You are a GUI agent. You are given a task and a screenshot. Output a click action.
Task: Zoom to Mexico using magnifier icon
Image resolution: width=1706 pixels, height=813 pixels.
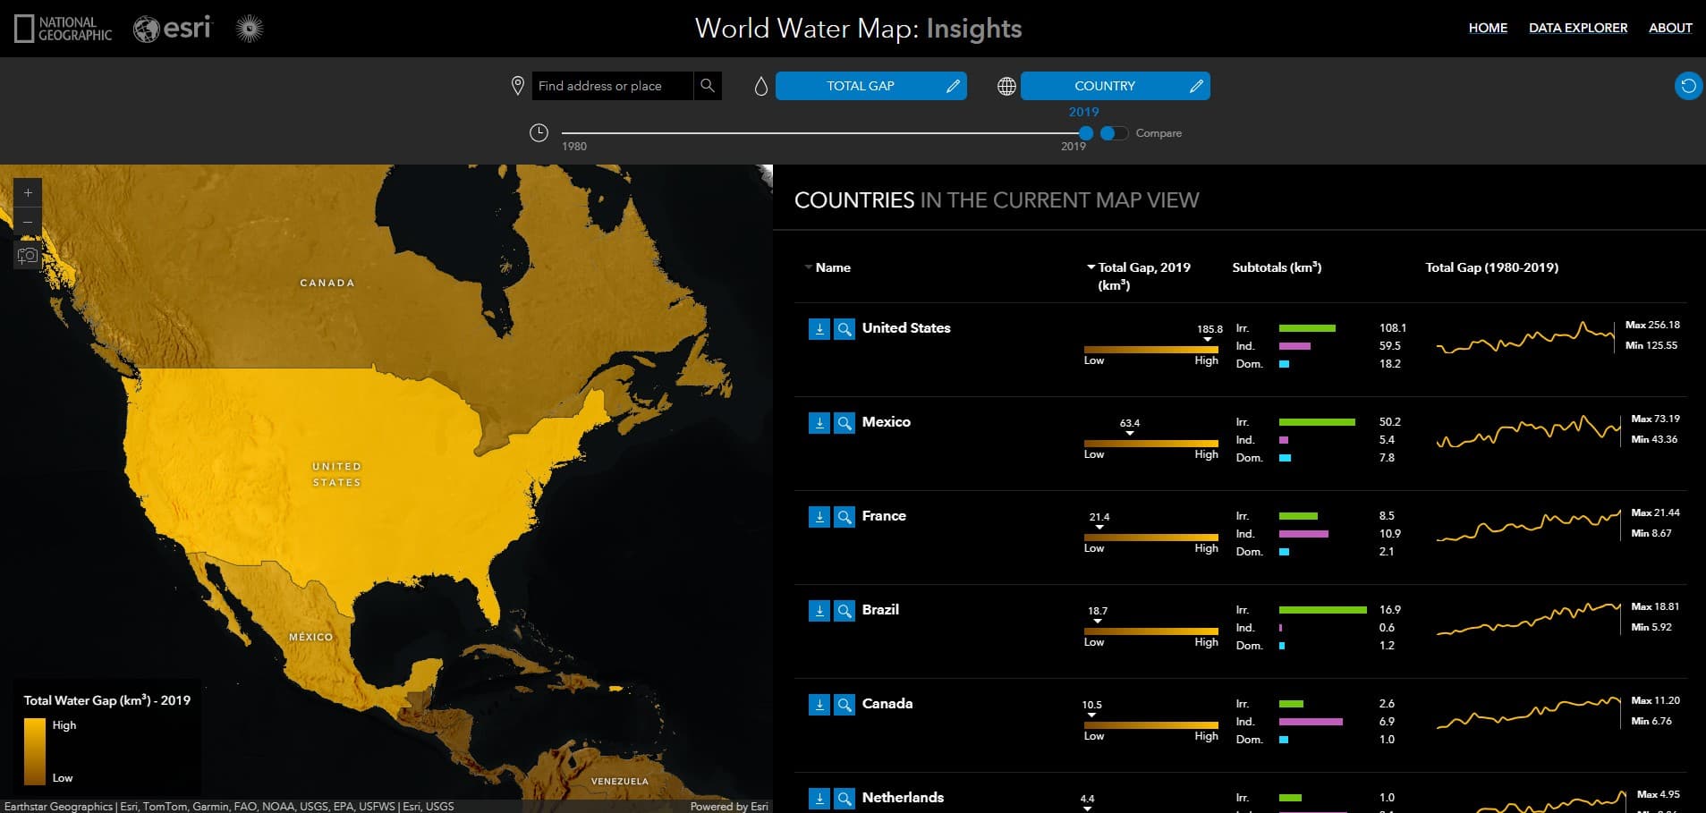[x=844, y=423]
